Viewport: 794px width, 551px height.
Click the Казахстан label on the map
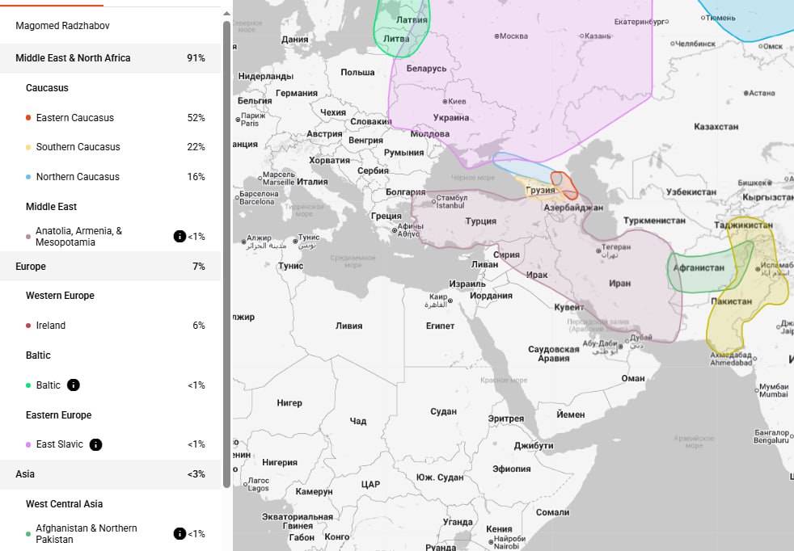pyautogui.click(x=716, y=127)
